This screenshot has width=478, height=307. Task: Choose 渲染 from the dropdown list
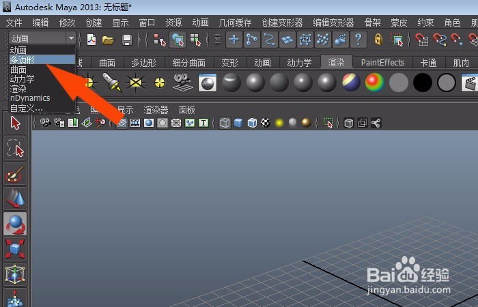[x=42, y=89]
